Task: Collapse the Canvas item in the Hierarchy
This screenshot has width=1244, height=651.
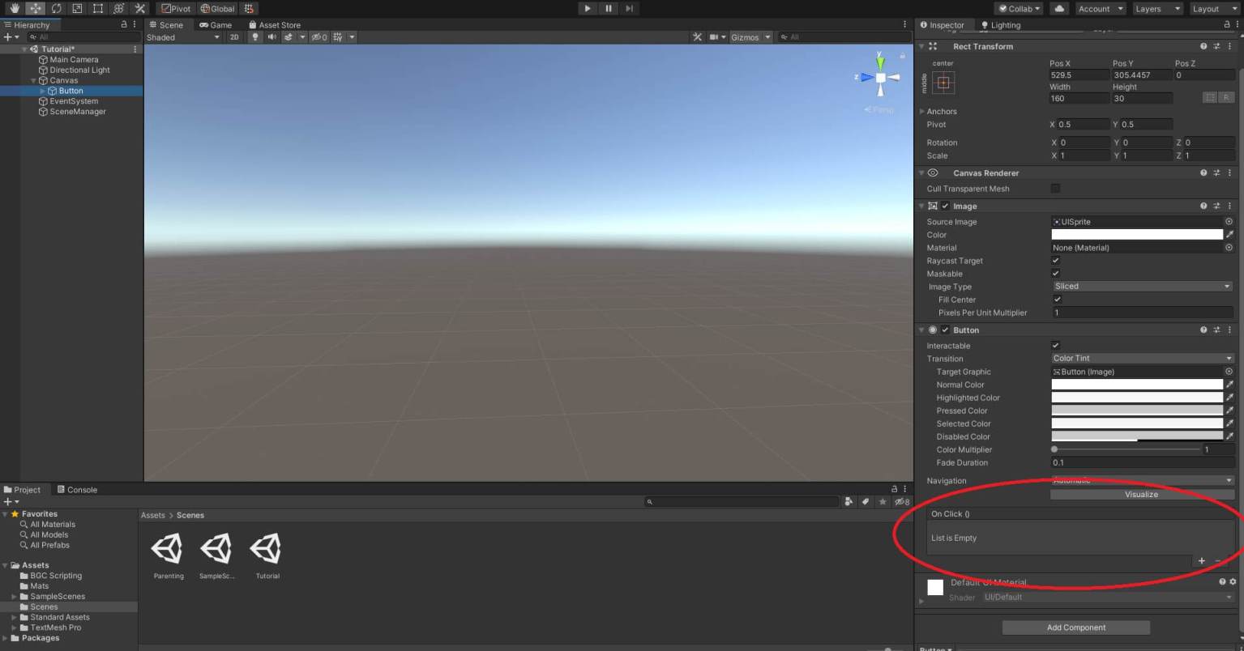Action: pyautogui.click(x=34, y=80)
